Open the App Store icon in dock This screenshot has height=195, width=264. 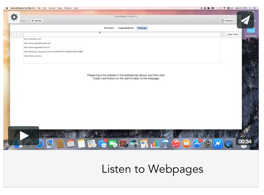tap(197, 144)
